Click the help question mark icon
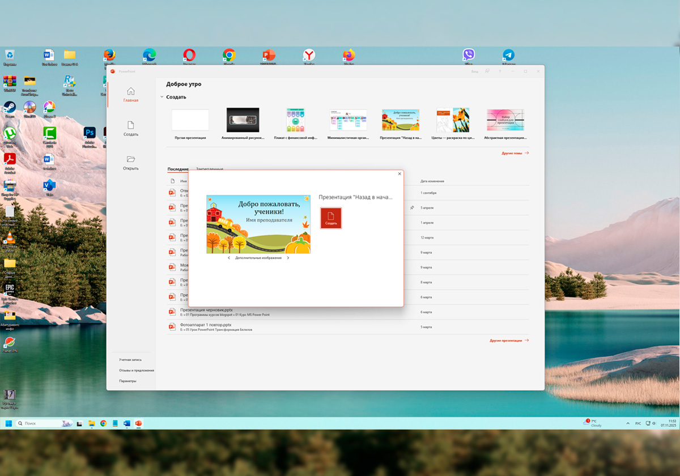Image resolution: width=680 pixels, height=476 pixels. pos(499,71)
